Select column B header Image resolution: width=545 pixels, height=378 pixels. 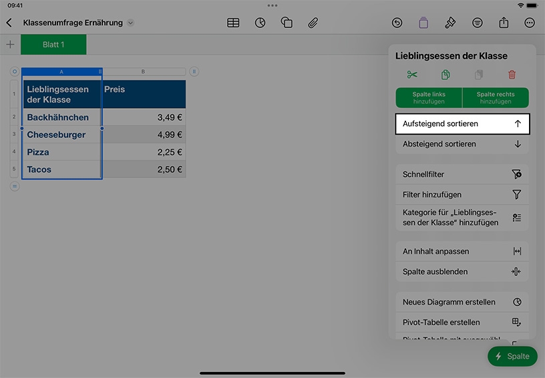[143, 71]
